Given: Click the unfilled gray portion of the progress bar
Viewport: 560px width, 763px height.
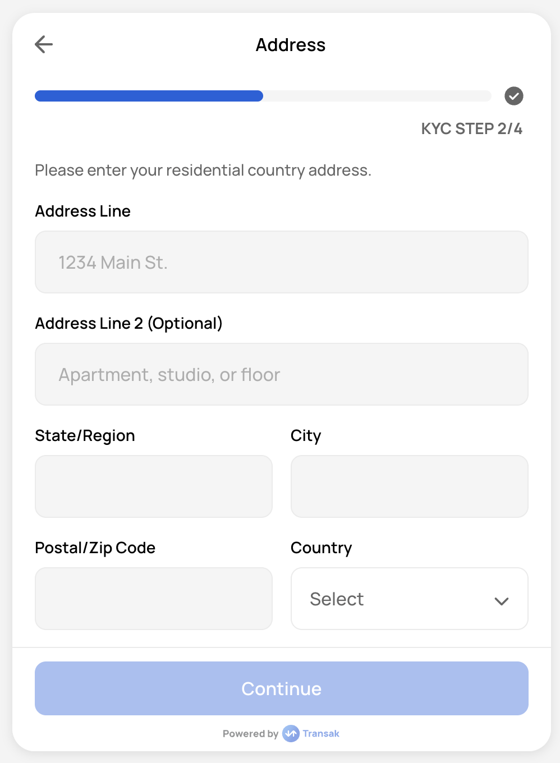Looking at the screenshot, I should [376, 96].
